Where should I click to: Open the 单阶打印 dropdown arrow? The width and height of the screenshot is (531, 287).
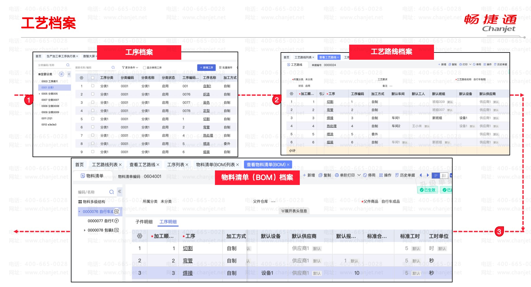pyautogui.click(x=359, y=175)
